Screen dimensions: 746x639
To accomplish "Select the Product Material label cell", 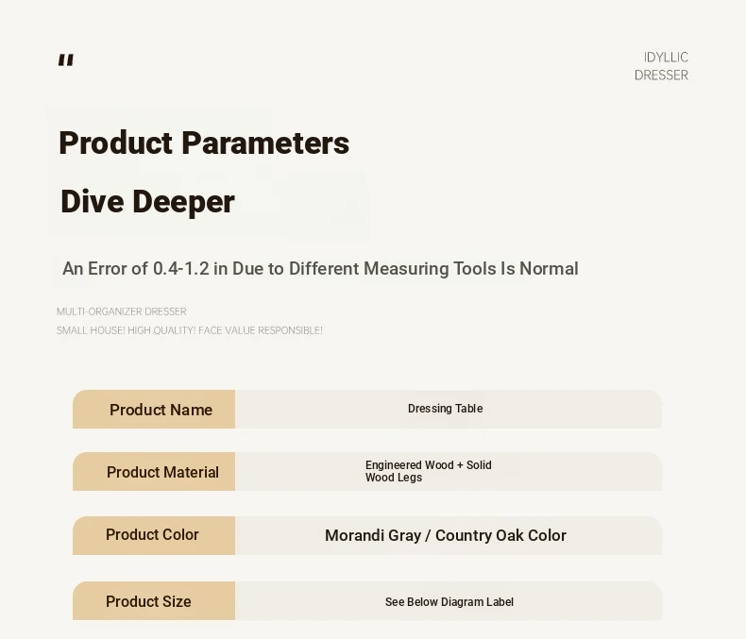I will [x=155, y=472].
